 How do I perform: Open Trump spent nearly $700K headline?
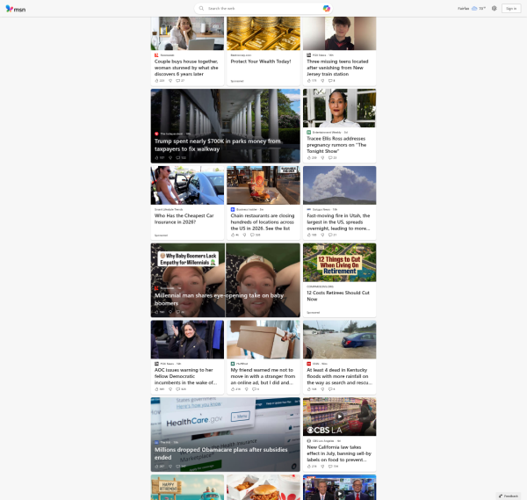218,145
